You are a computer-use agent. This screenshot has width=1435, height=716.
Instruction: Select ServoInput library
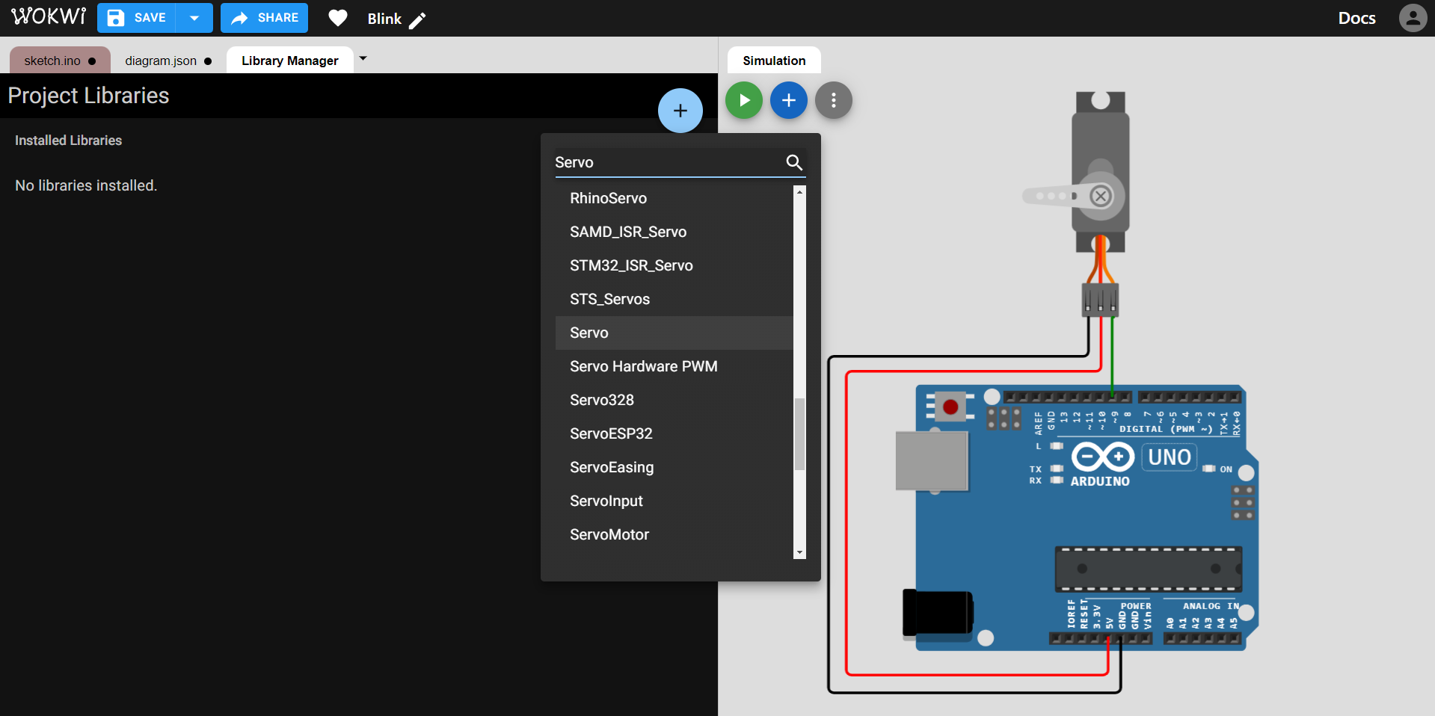coord(674,501)
